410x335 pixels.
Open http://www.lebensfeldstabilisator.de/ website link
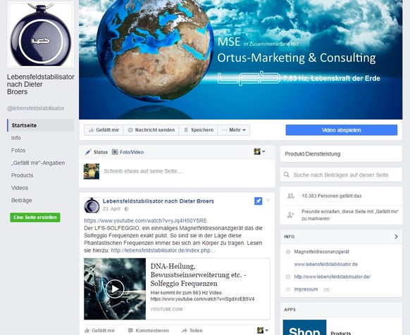(x=332, y=277)
